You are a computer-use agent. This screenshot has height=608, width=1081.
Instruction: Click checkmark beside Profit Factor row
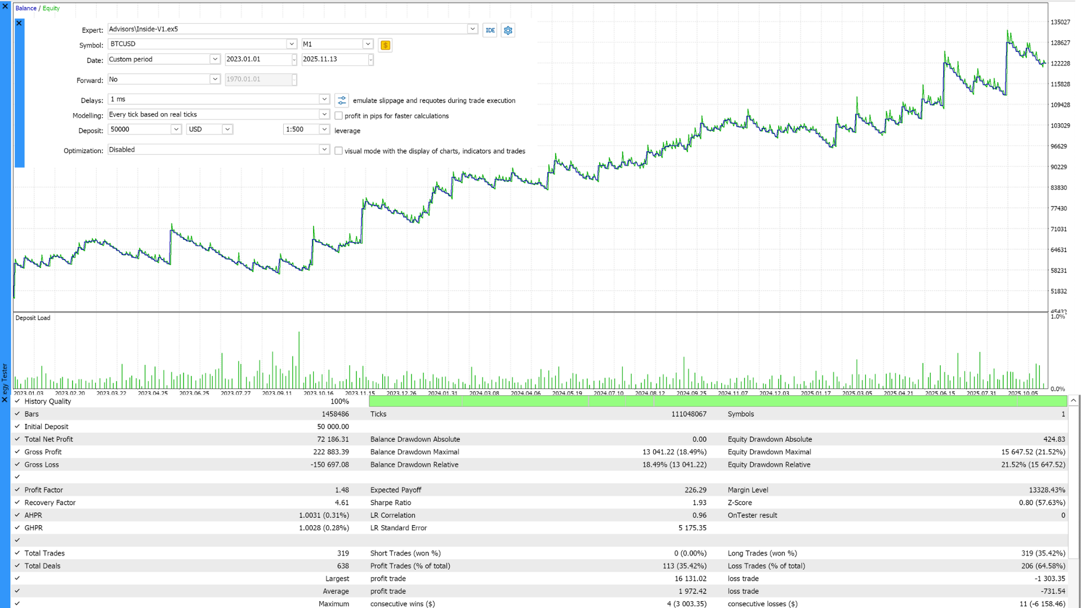[x=17, y=490]
